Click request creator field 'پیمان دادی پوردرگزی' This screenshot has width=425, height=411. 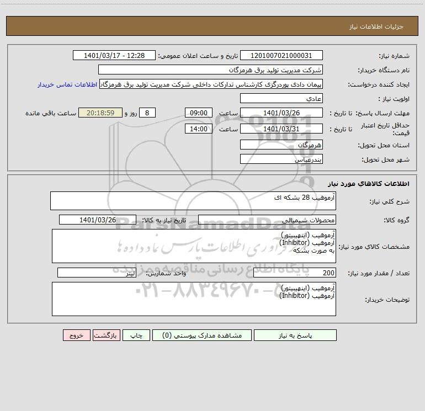(211, 84)
